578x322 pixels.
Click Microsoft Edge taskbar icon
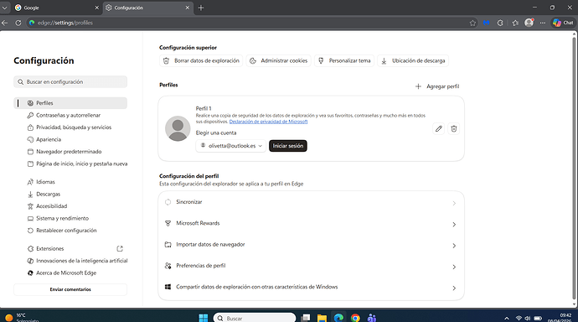(x=338, y=318)
